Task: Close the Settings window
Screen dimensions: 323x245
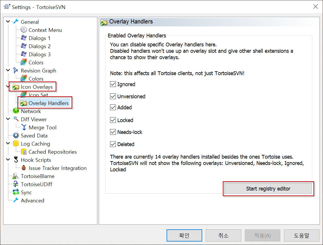Action: (315, 7)
